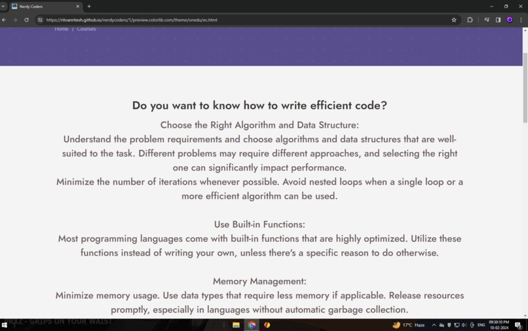Minimize the Chrome window
This screenshot has width=528, height=331.
[x=491, y=6]
